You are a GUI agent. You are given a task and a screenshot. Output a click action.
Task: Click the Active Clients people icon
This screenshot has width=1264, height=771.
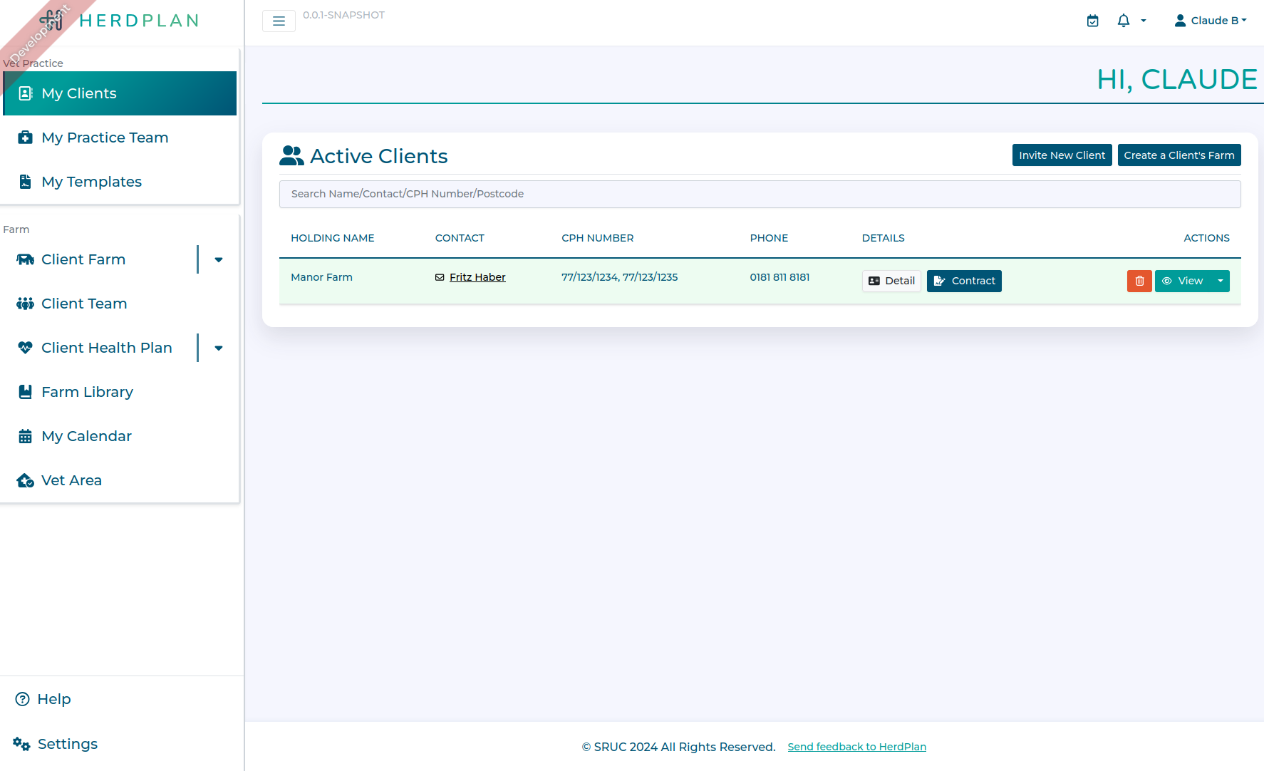point(291,156)
